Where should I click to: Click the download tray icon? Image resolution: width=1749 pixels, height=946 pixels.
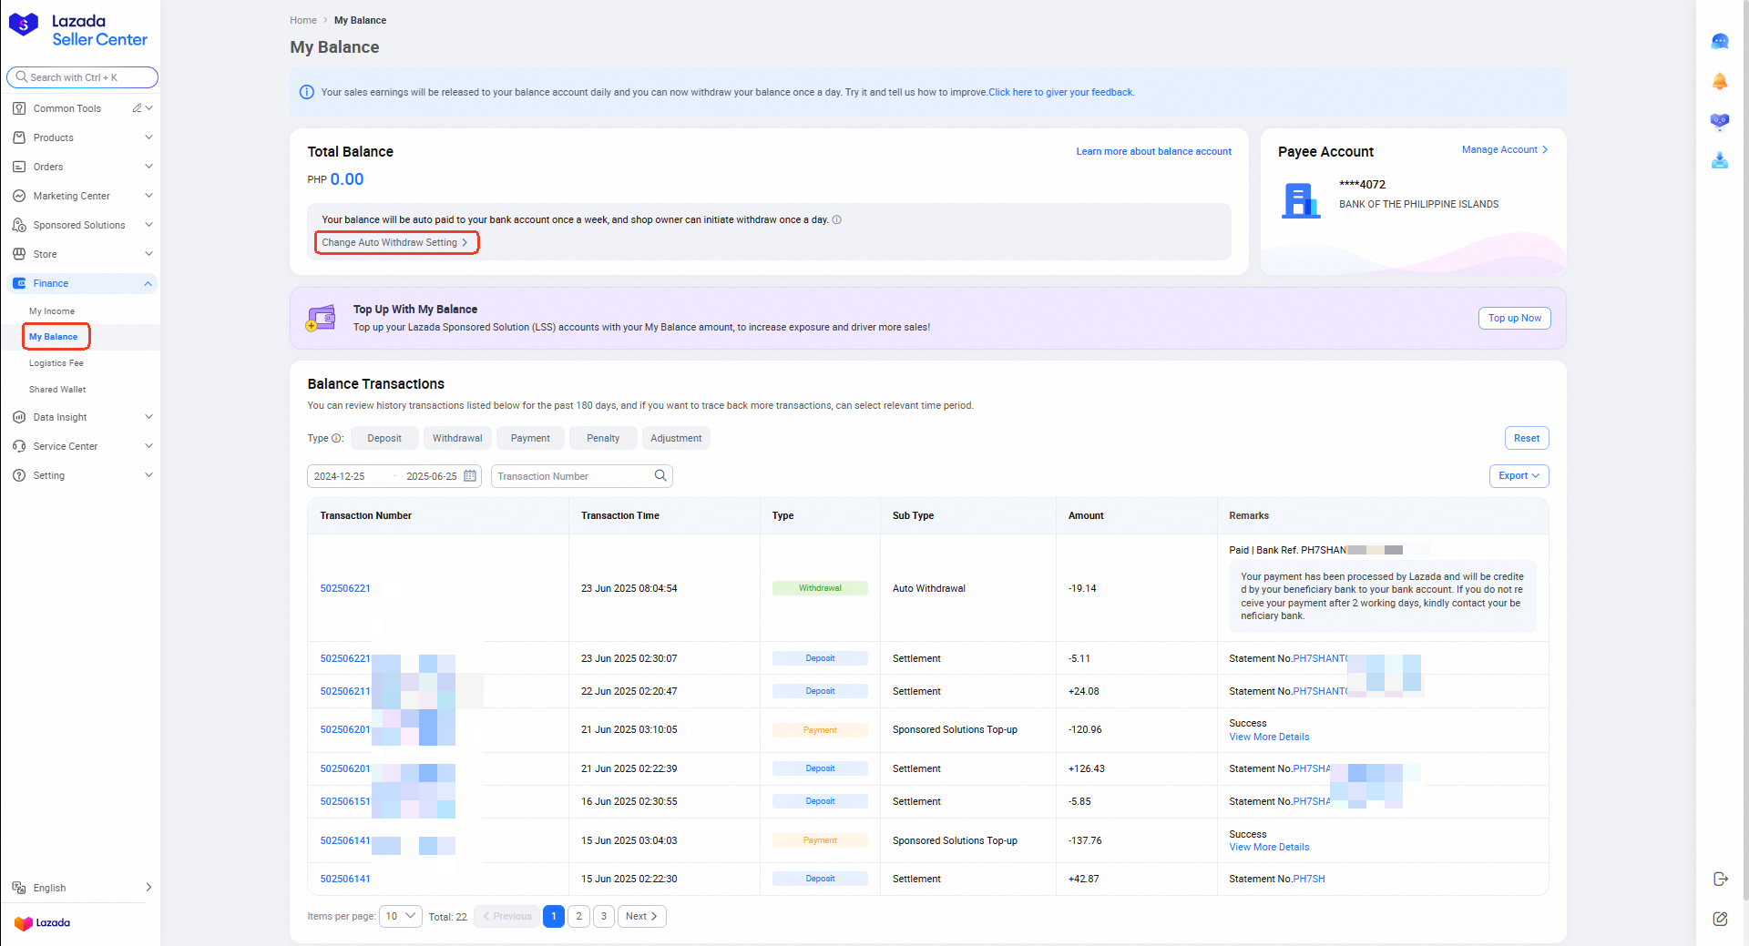[x=1720, y=161]
